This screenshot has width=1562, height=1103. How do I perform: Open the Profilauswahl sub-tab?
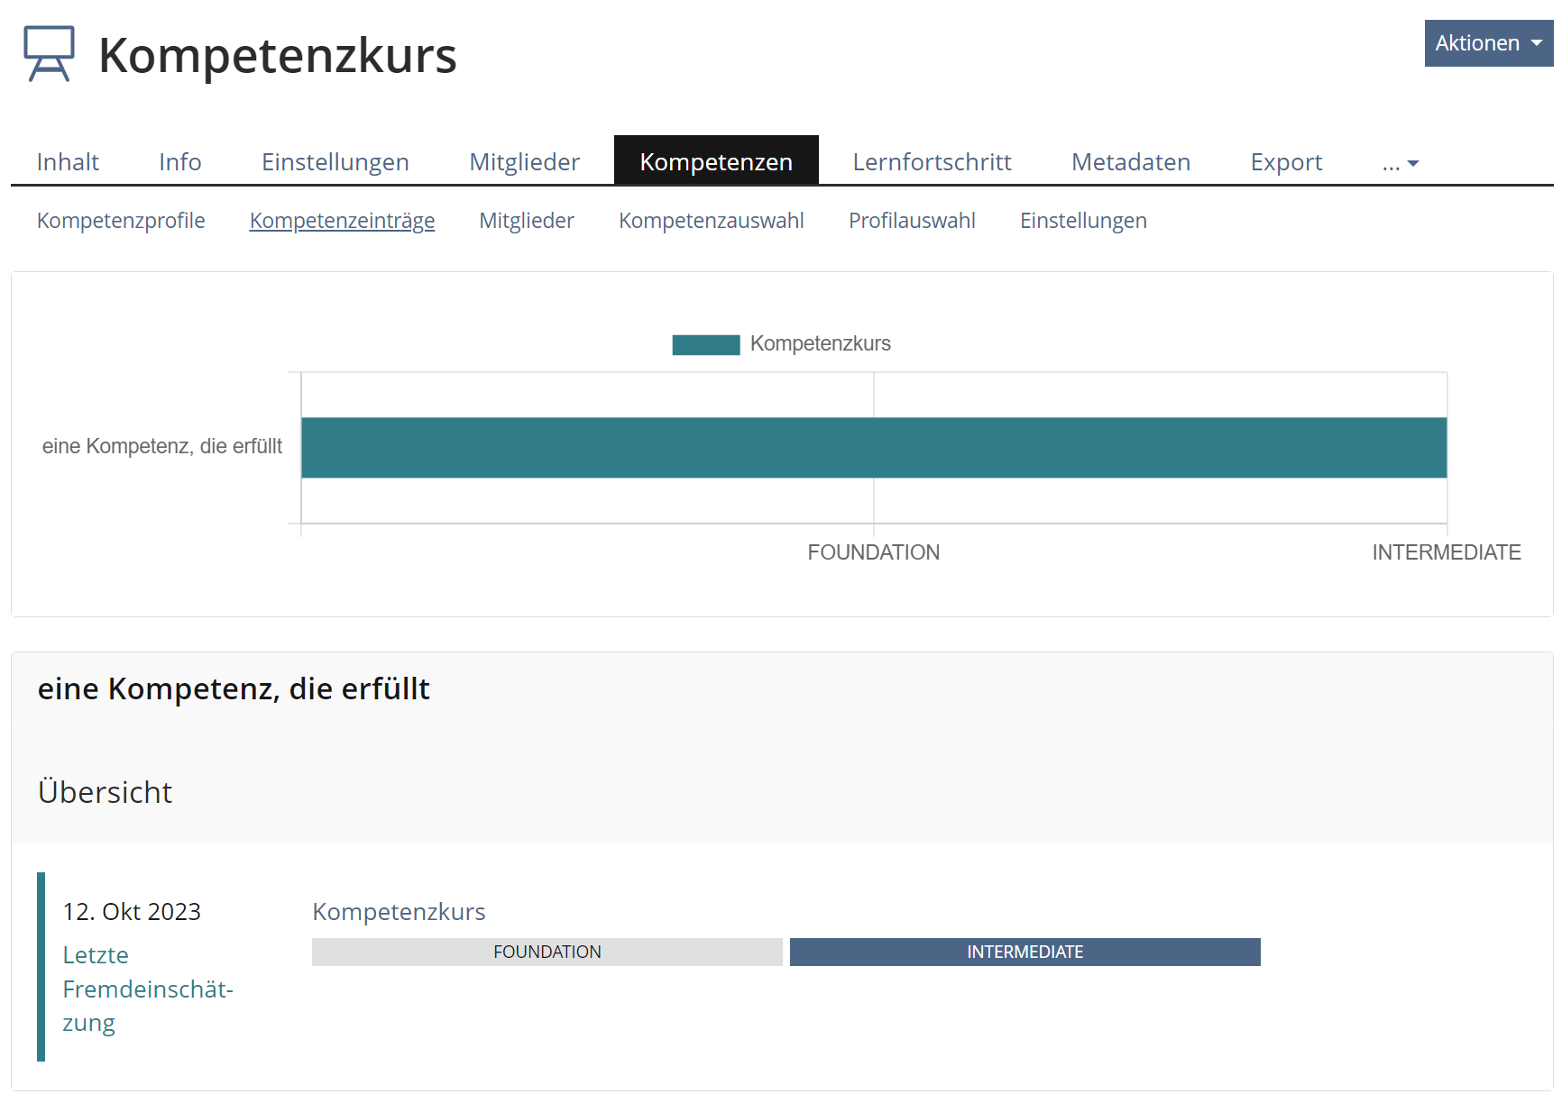911,221
